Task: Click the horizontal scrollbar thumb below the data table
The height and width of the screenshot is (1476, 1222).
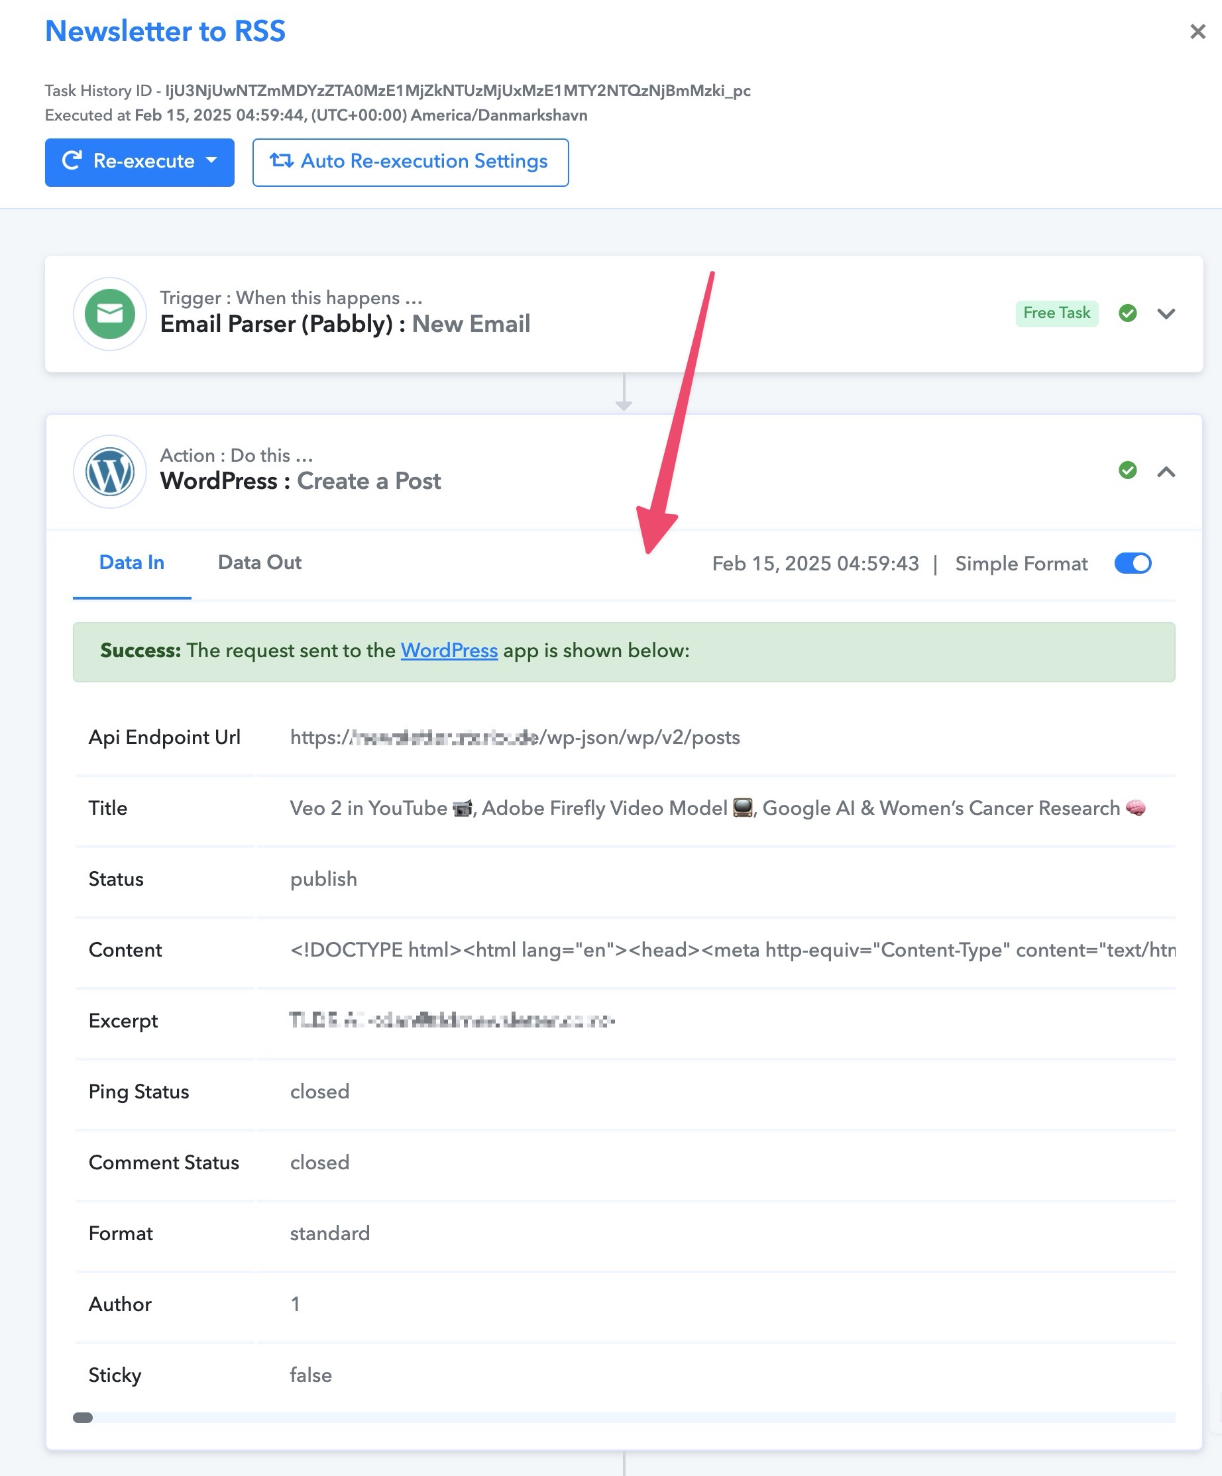Action: [83, 1417]
